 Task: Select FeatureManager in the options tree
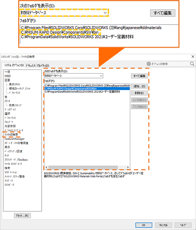(14, 139)
